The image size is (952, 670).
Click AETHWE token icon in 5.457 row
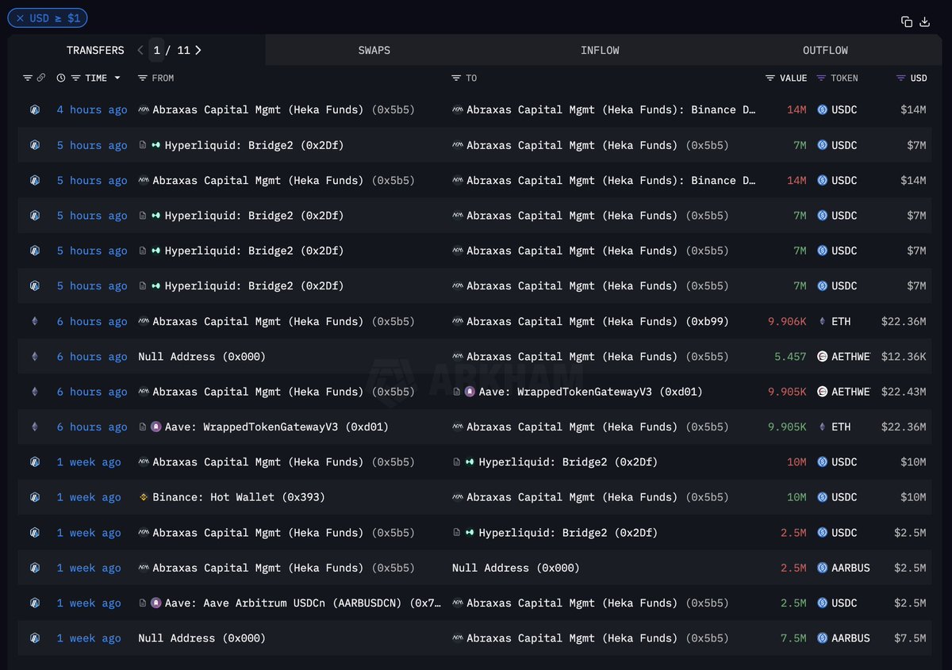click(823, 357)
